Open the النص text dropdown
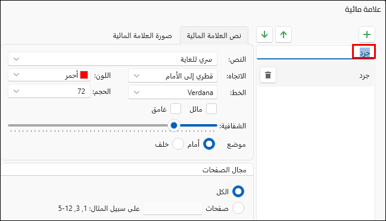 [113, 59]
